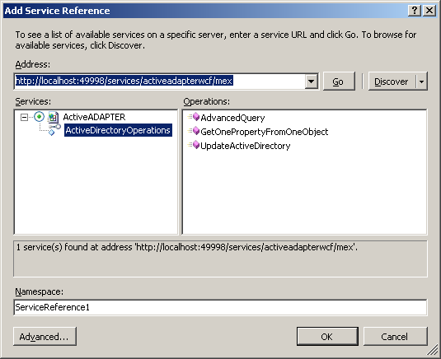Screen dimensions: 441x359
Task: Click the Go button
Action: coord(339,82)
